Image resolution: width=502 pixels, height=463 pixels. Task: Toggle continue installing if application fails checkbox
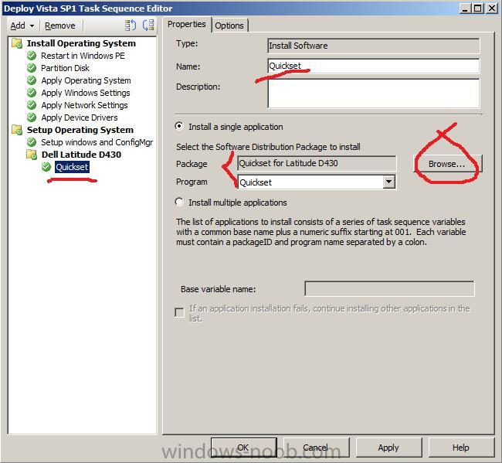point(180,312)
